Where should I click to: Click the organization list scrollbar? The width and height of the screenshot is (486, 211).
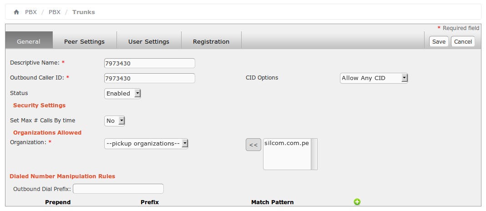(x=314, y=154)
